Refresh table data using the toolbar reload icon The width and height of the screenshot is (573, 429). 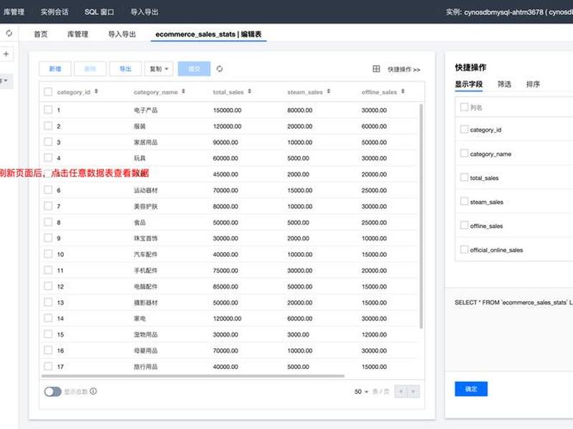click(x=219, y=69)
